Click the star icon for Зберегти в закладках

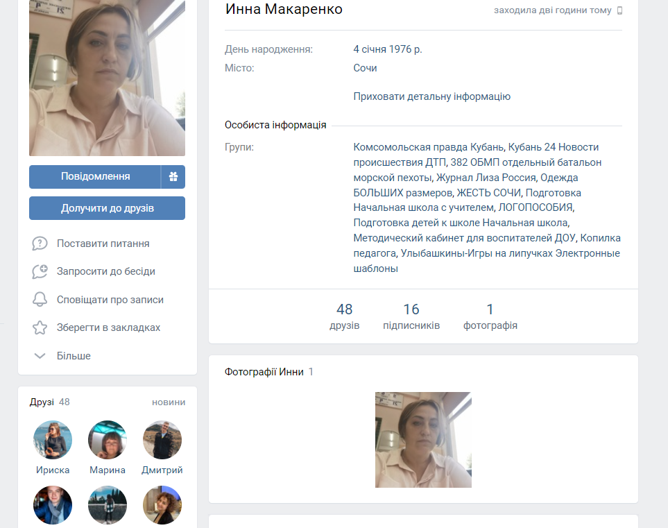click(x=40, y=327)
